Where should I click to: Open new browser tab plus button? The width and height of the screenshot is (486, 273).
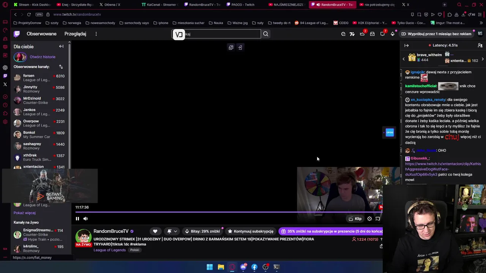pyautogui.click(x=444, y=5)
